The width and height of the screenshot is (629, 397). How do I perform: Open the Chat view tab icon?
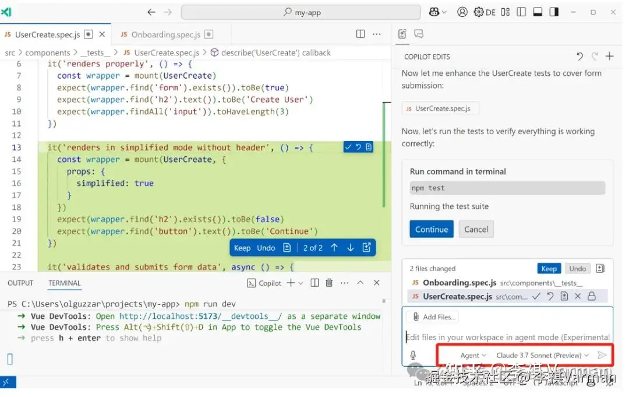(x=418, y=34)
